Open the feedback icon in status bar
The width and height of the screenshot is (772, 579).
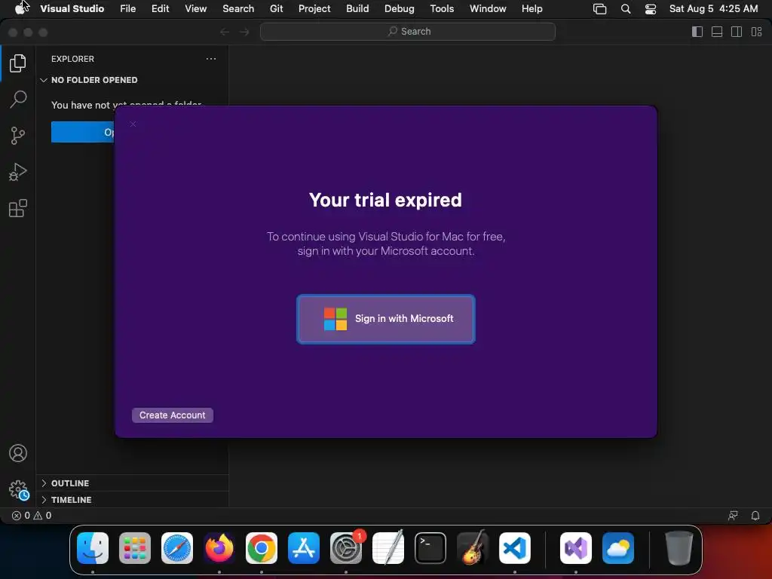pyautogui.click(x=733, y=516)
